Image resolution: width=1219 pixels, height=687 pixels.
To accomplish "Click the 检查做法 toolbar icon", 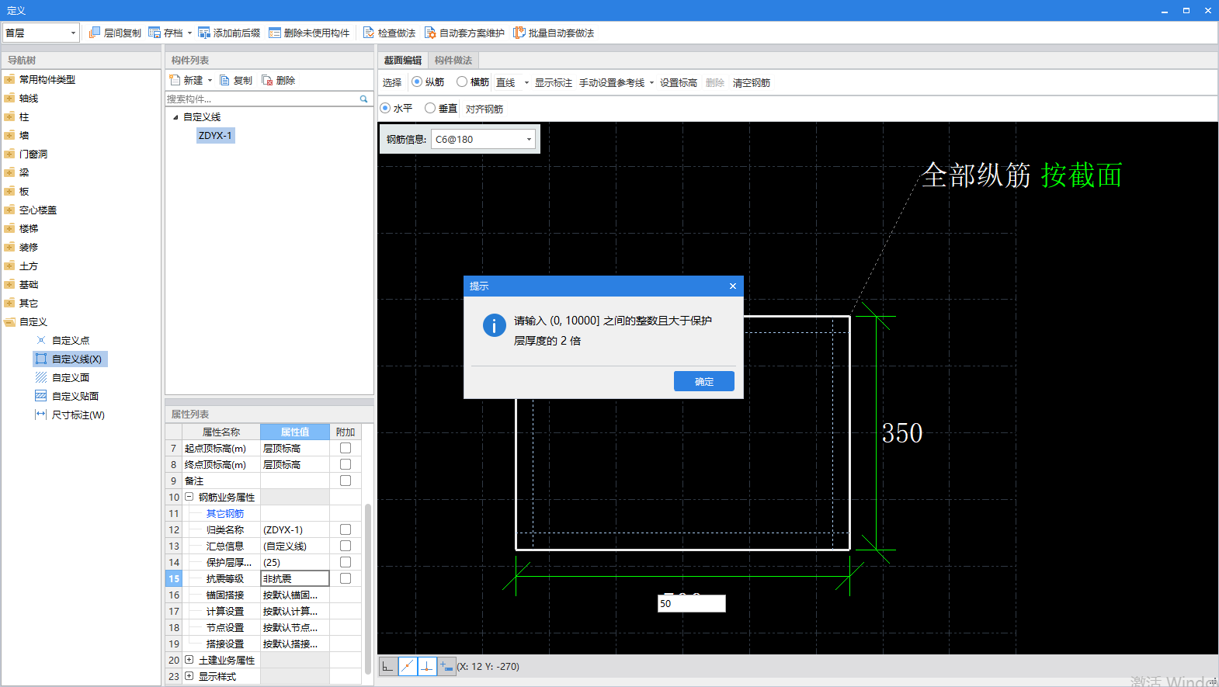I will coord(369,33).
